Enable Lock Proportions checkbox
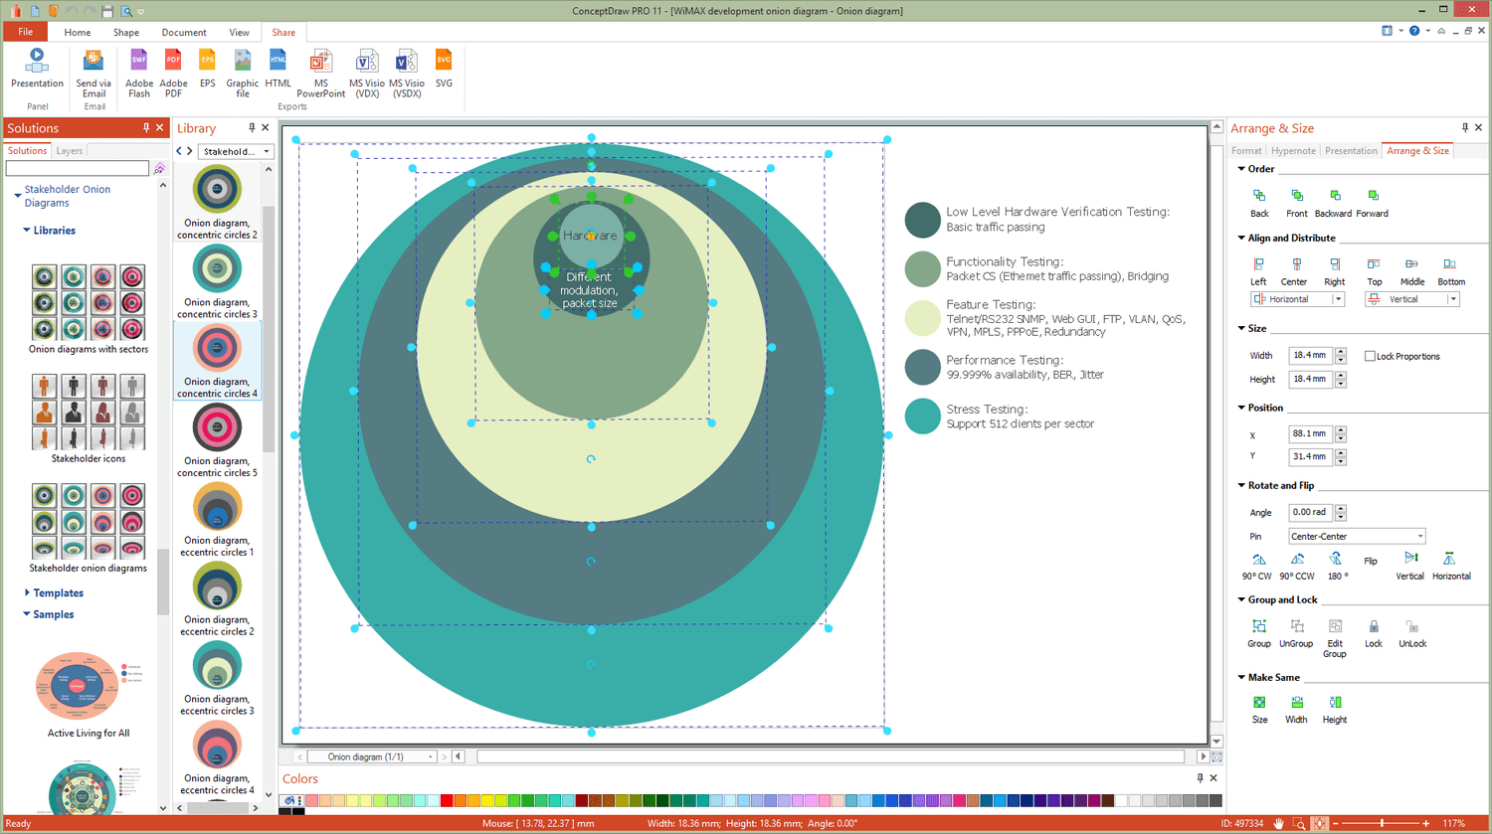 [x=1370, y=356]
